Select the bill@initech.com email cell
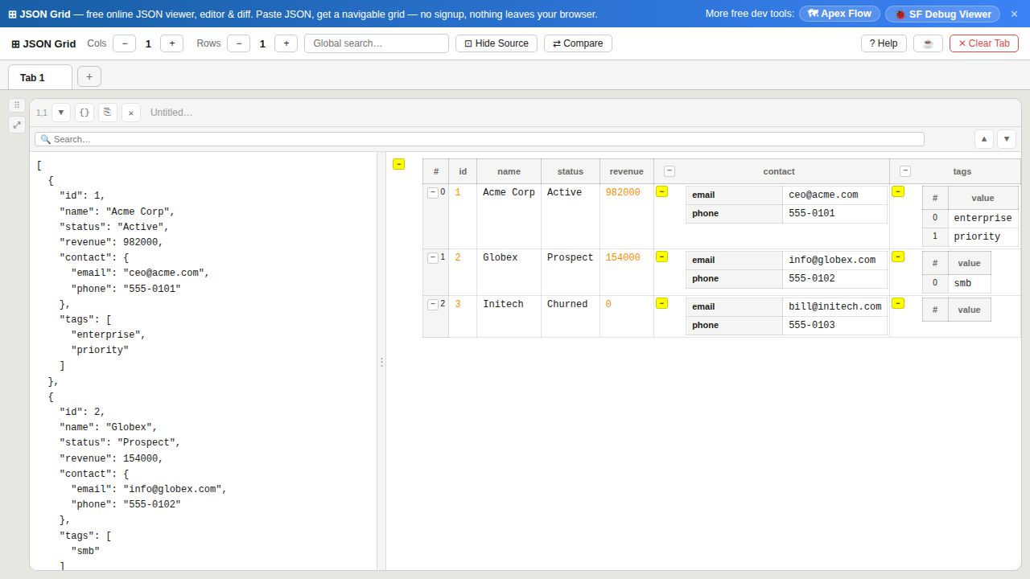 pos(834,306)
